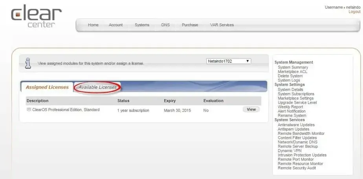View the Remote Security Audit link
The image size is (363, 179).
[x=297, y=168]
